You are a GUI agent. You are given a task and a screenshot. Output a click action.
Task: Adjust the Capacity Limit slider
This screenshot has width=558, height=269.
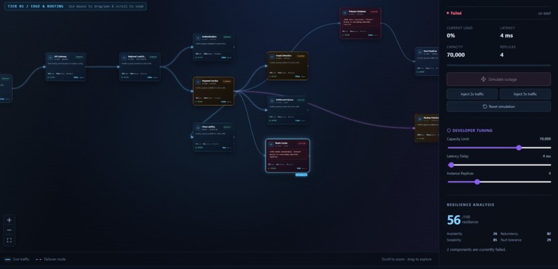click(x=499, y=147)
